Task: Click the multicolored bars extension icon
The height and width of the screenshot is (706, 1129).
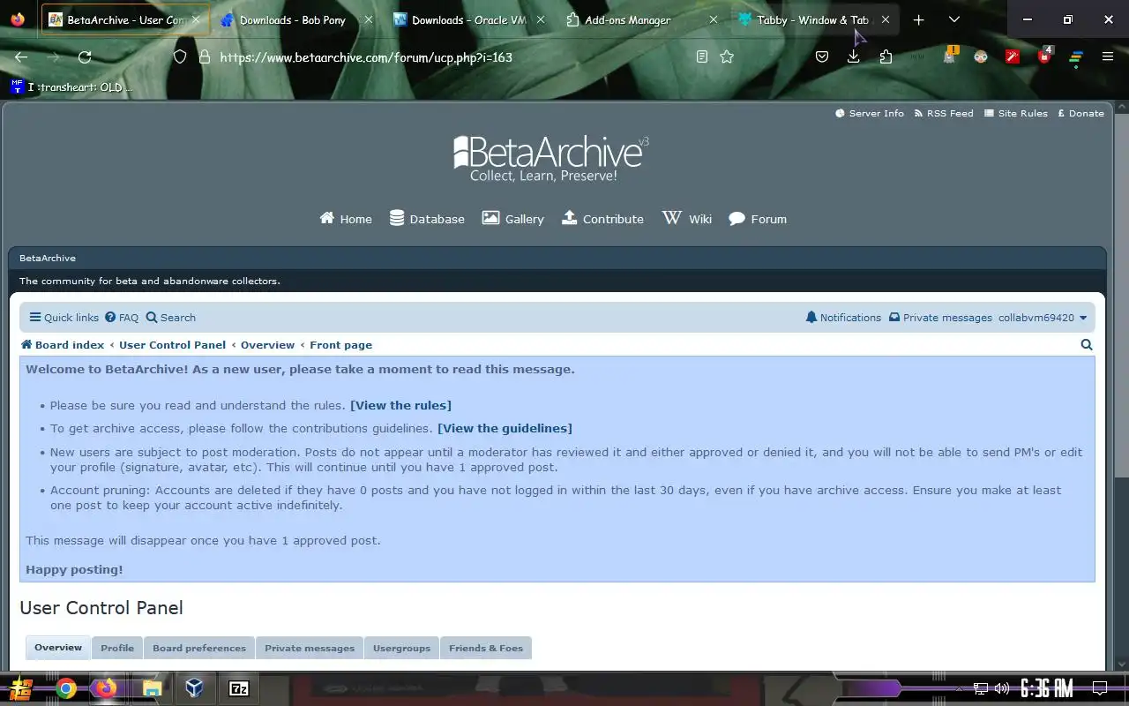Action: (x=1076, y=57)
